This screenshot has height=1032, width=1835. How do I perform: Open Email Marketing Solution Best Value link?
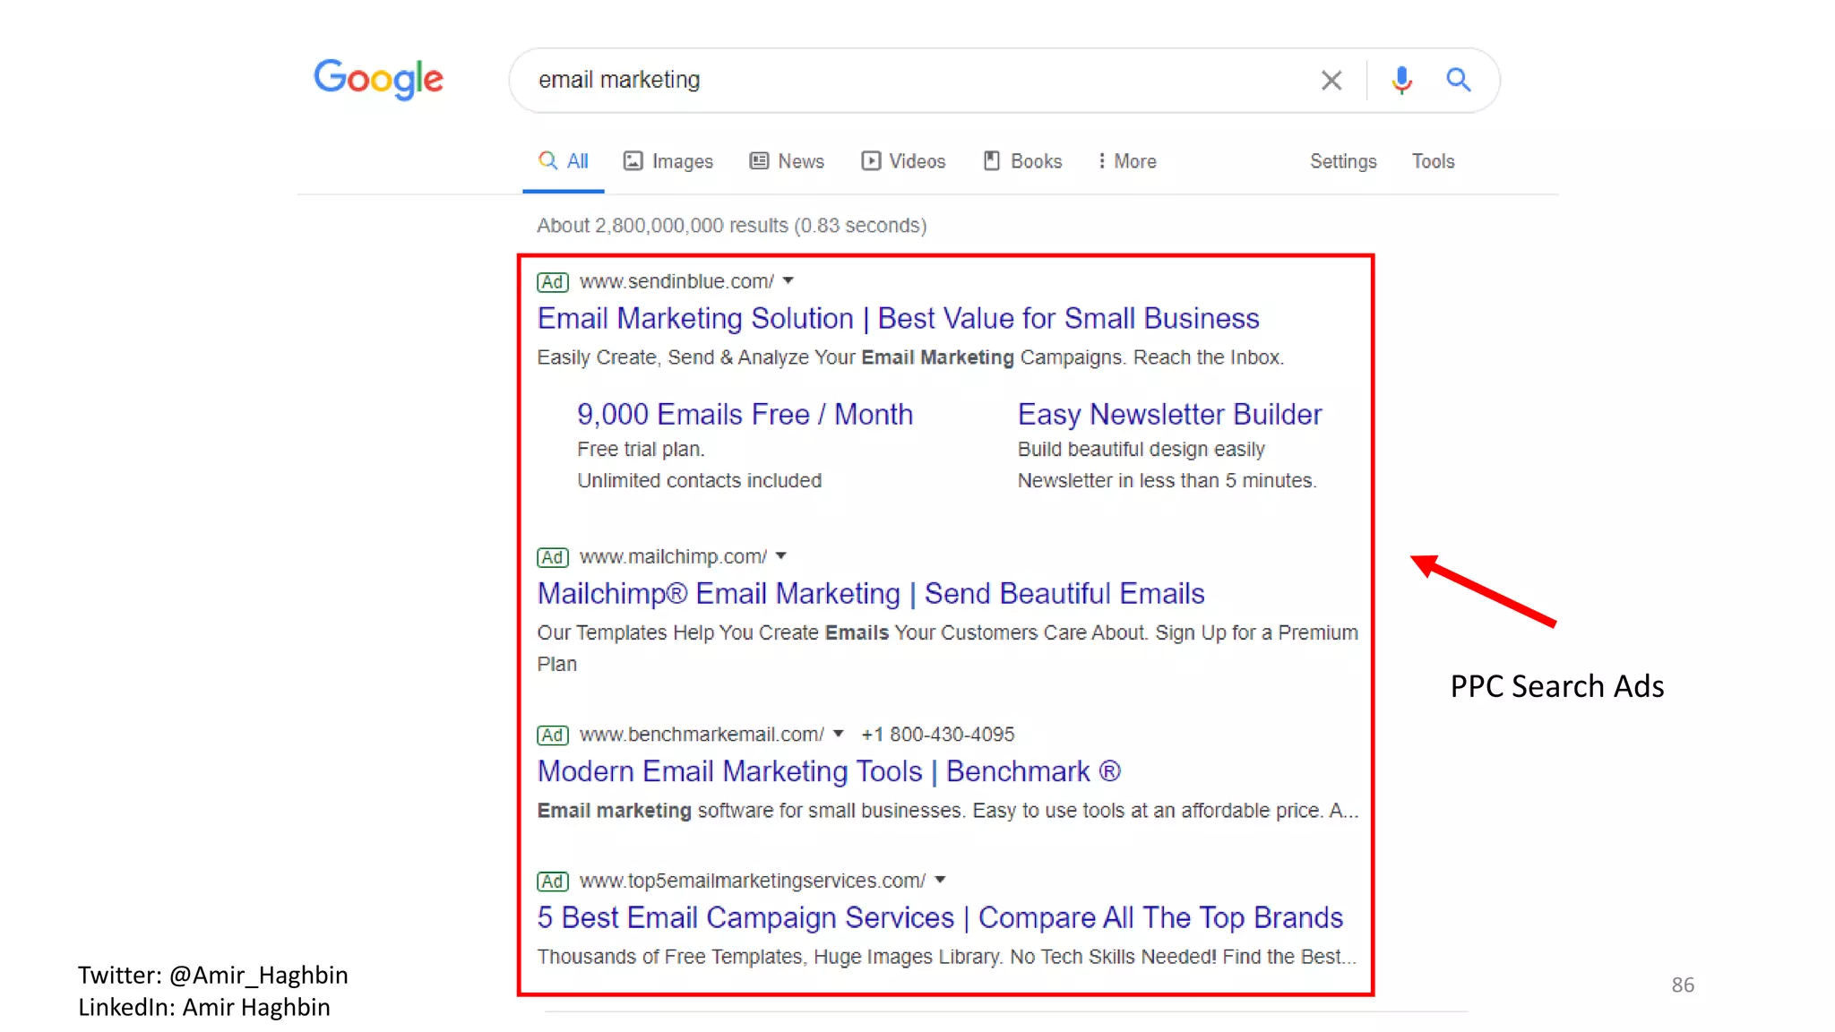(898, 318)
